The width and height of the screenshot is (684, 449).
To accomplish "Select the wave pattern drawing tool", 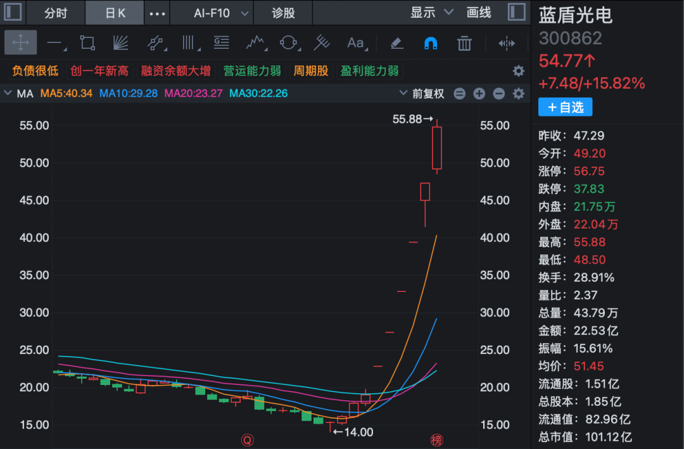I will point(256,43).
